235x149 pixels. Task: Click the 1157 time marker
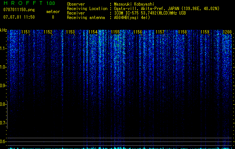coord(160,32)
